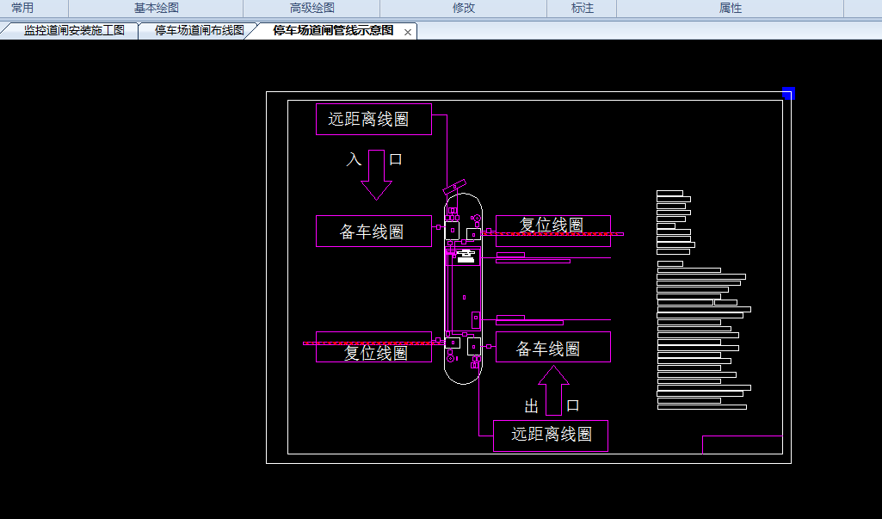Screen dimensions: 882x519
Task: Select the right 复位线圈 box
Action: click(553, 231)
